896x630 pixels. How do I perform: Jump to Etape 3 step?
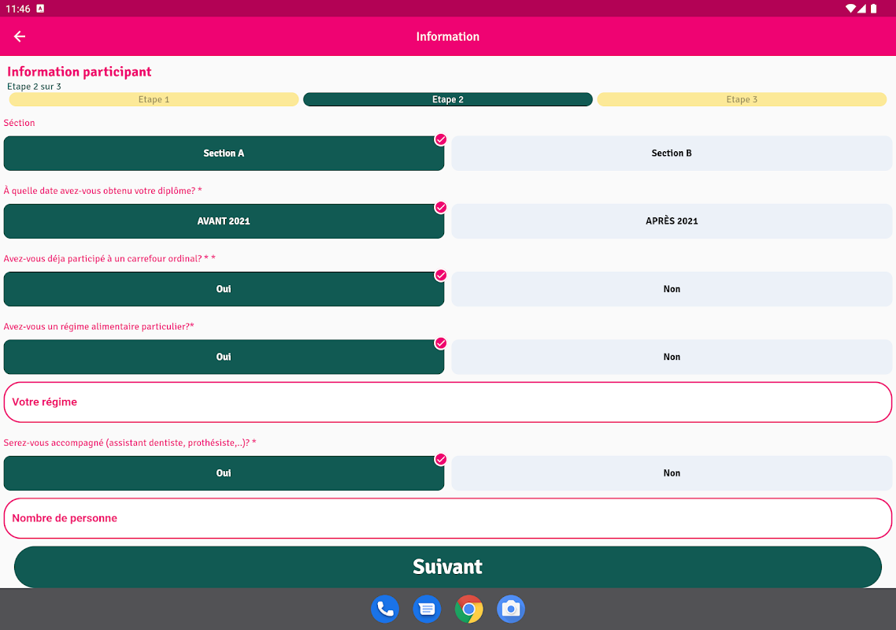pos(742,99)
